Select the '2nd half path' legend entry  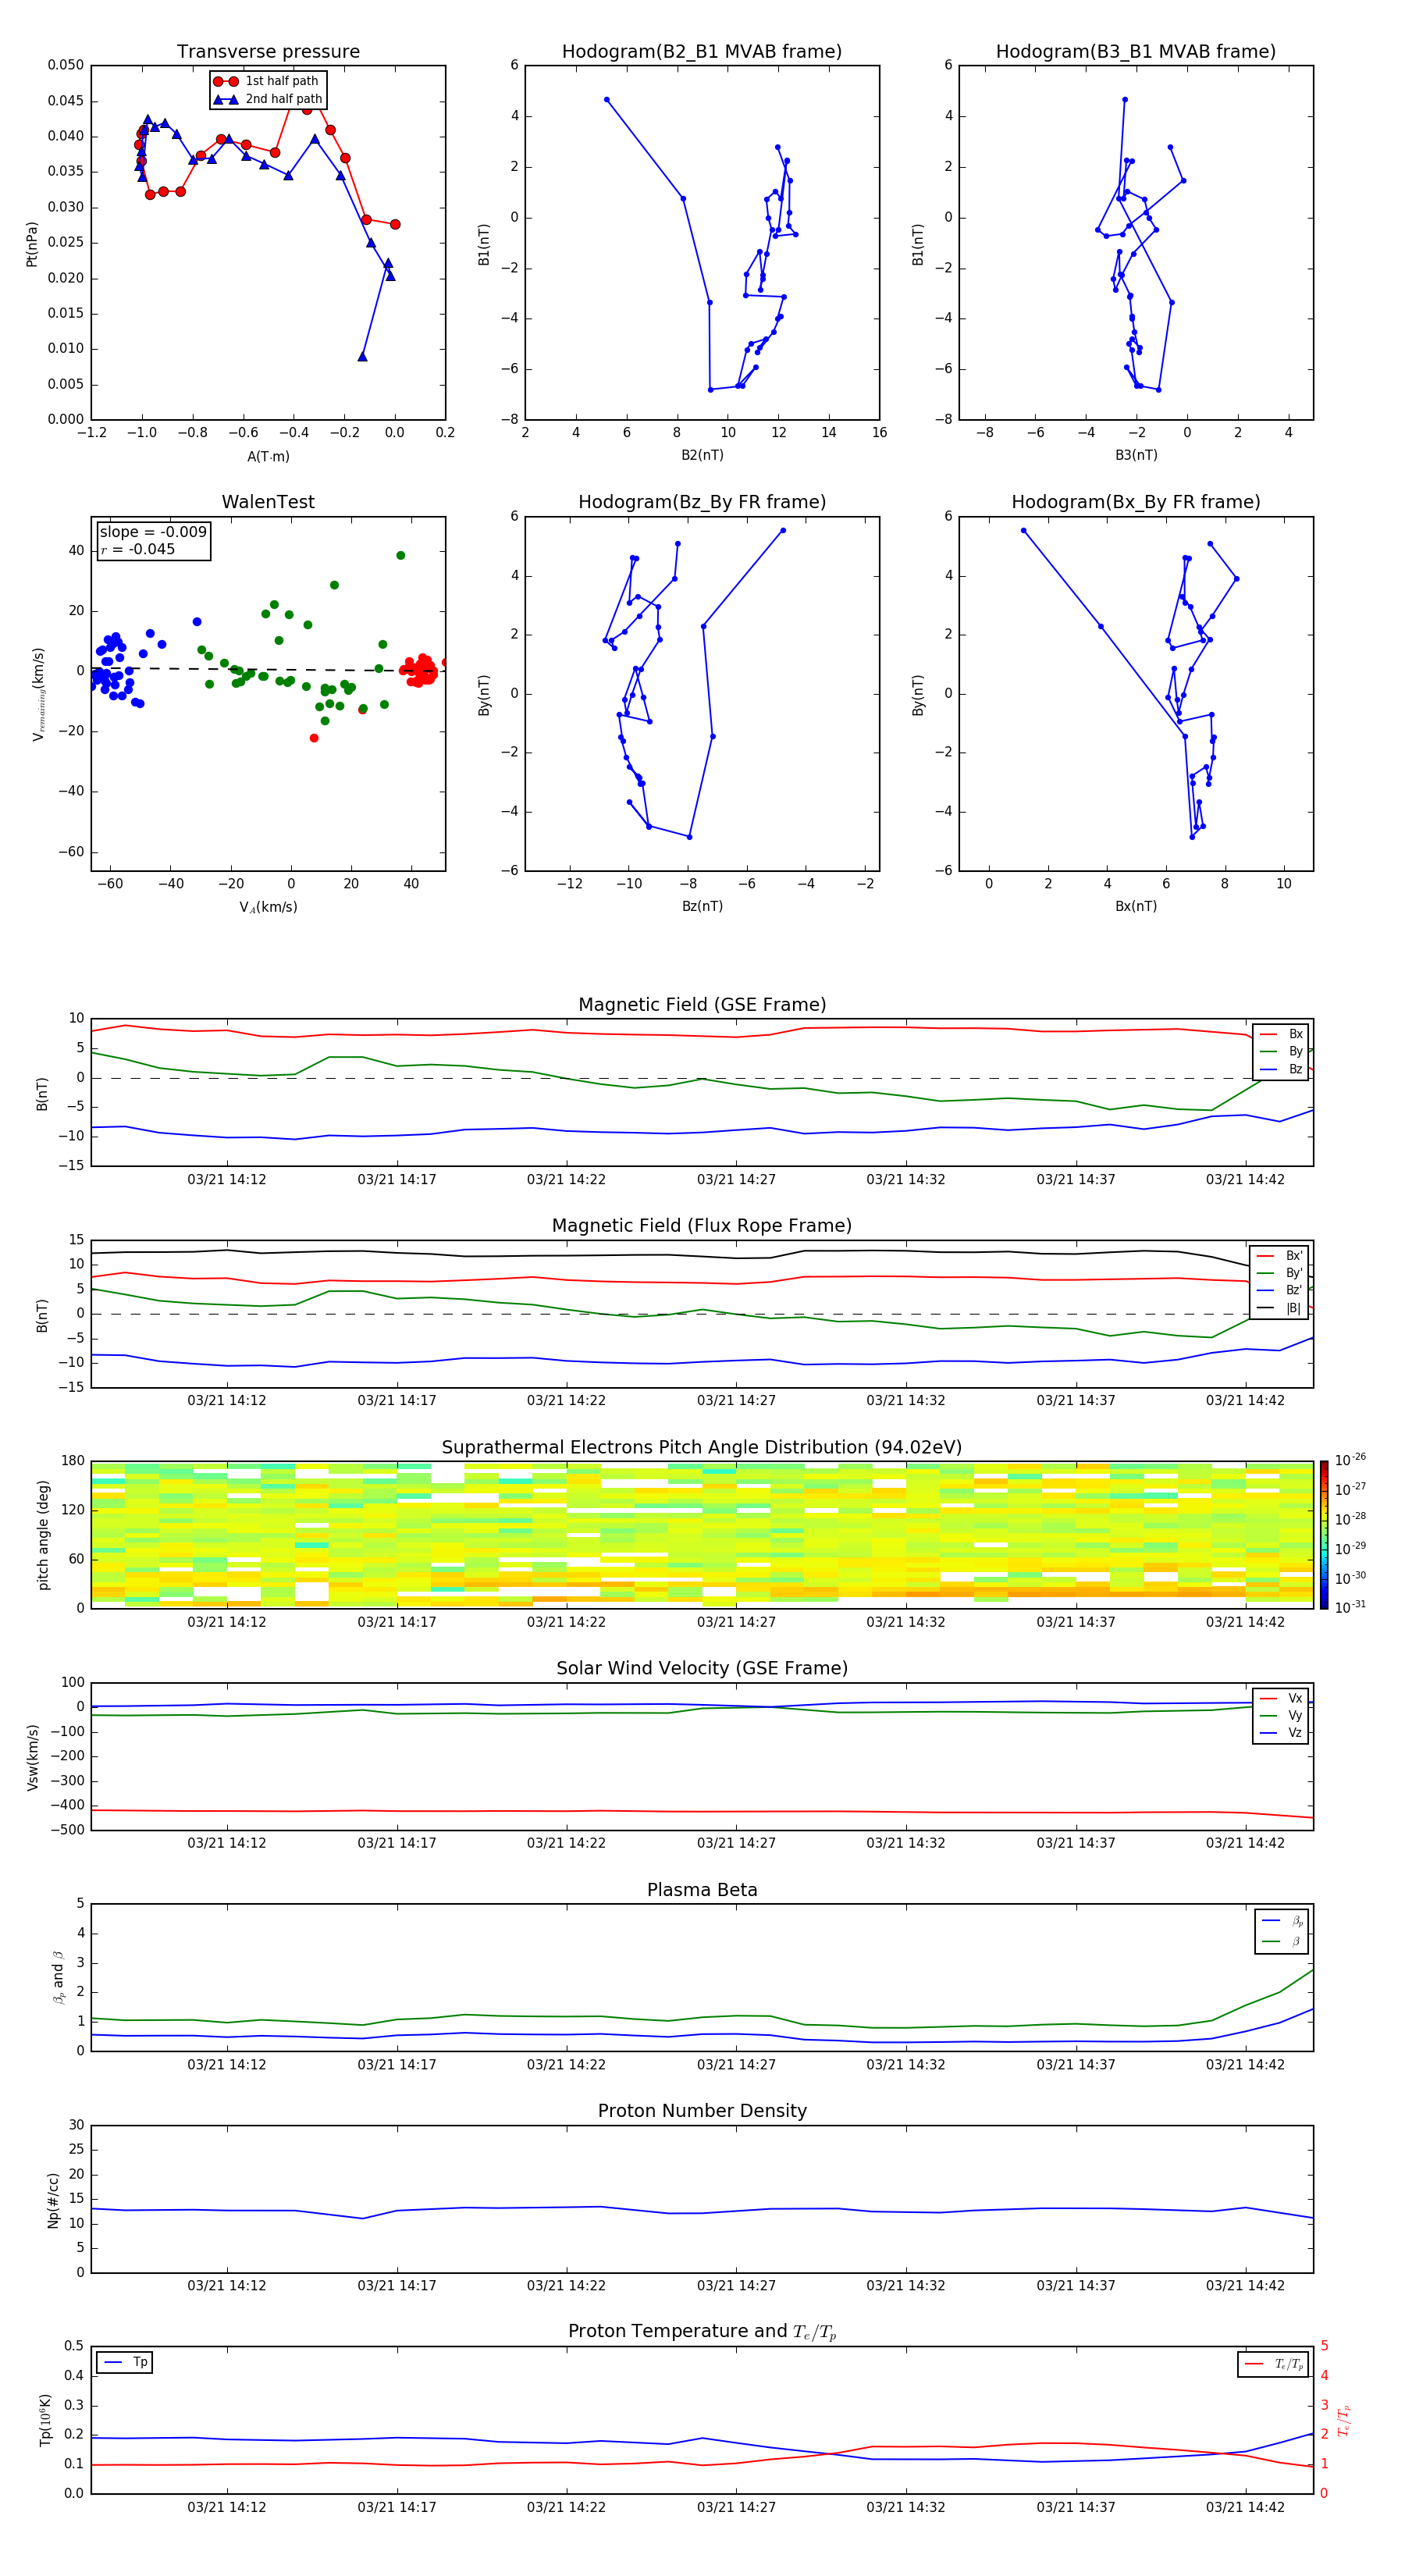point(267,99)
